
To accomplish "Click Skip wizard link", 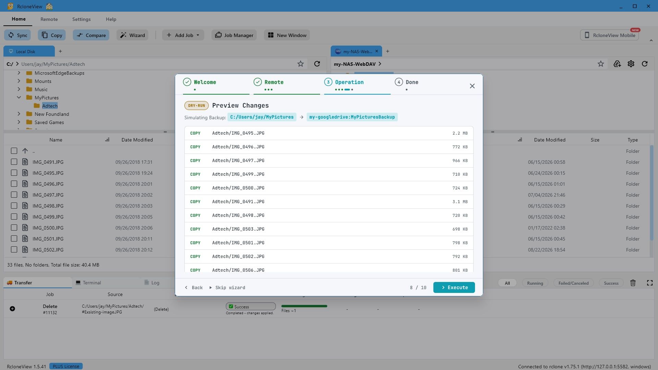I will point(227,287).
